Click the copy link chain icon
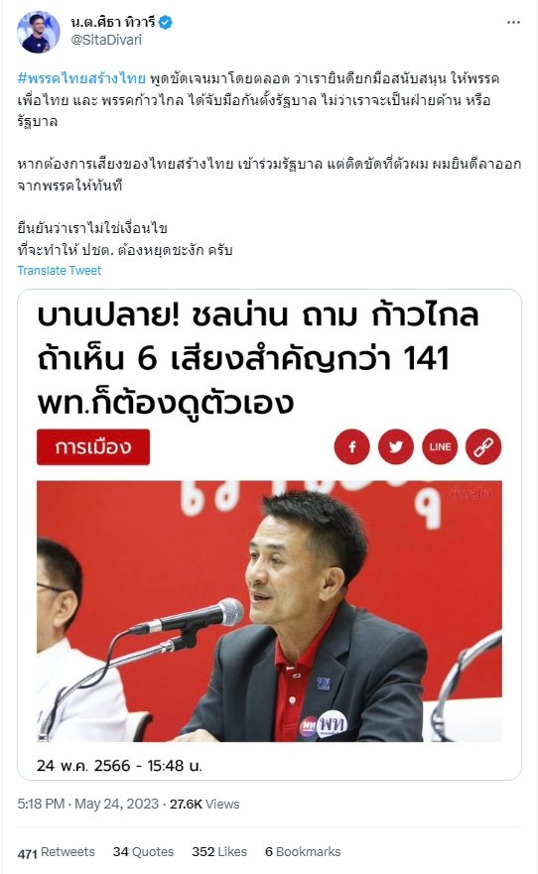Viewport: 538px width, 874px height. pos(483,446)
